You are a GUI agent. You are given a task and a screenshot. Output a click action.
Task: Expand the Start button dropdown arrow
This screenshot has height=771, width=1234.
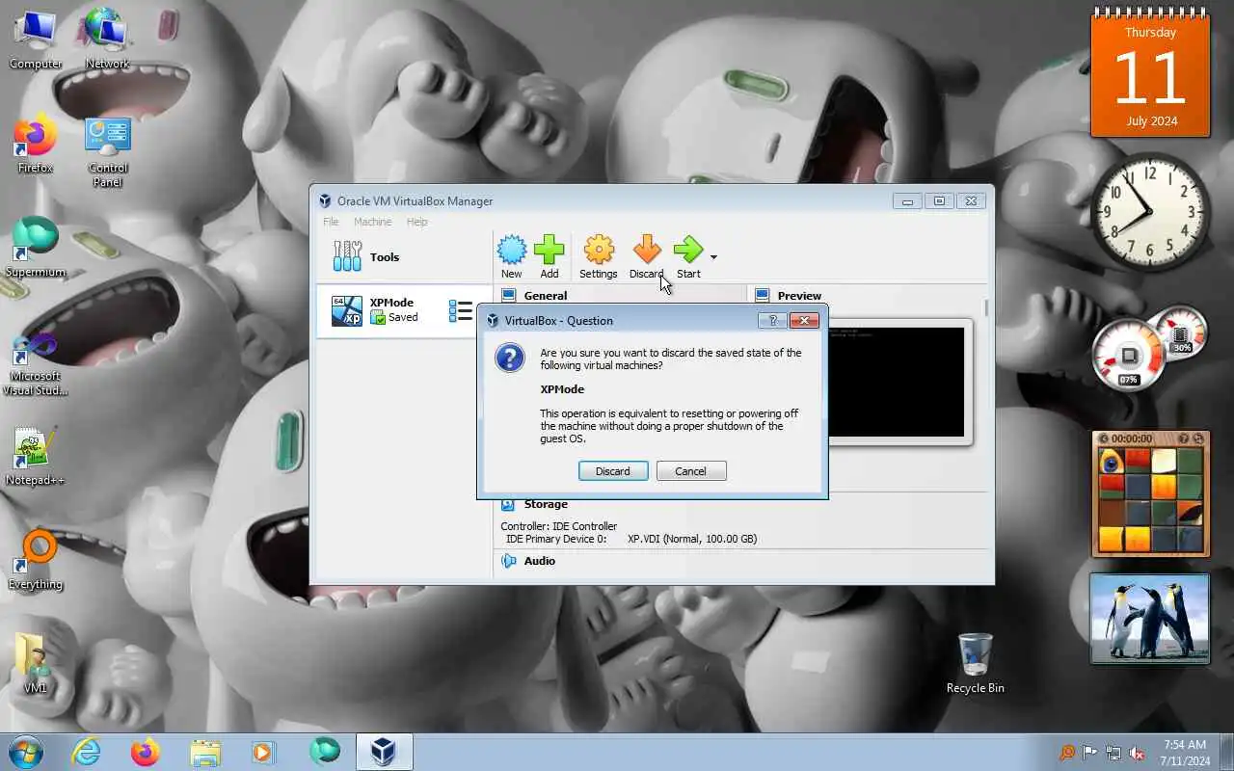pyautogui.click(x=713, y=257)
